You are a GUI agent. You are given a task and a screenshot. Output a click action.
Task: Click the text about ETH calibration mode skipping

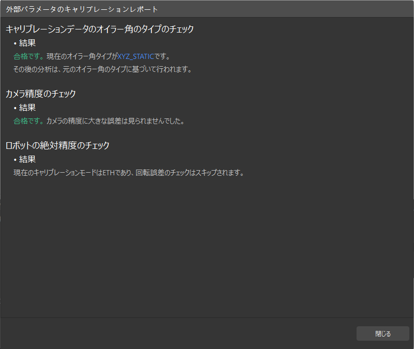[128, 173]
